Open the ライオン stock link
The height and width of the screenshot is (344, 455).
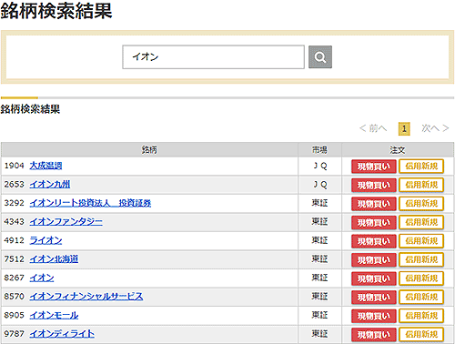click(x=45, y=240)
